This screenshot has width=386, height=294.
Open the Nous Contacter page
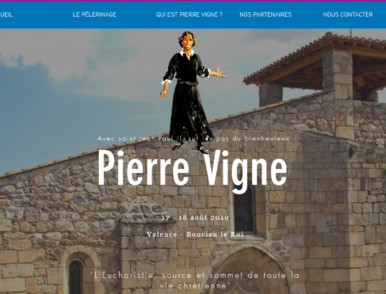pos(347,15)
